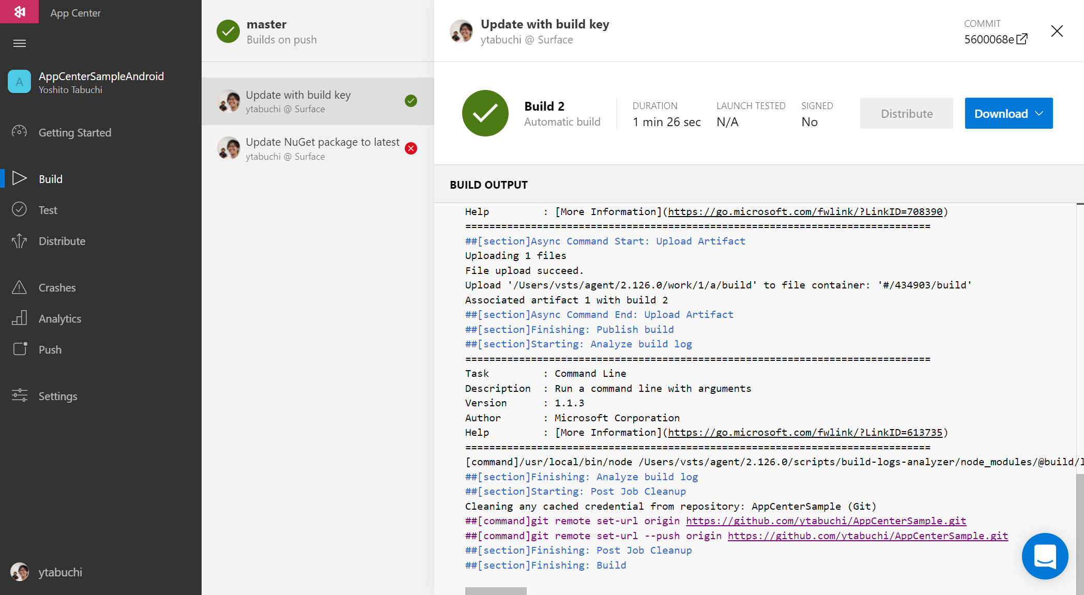Toggle the hamburger navigation menu
Image resolution: width=1084 pixels, height=595 pixels.
[x=20, y=43]
